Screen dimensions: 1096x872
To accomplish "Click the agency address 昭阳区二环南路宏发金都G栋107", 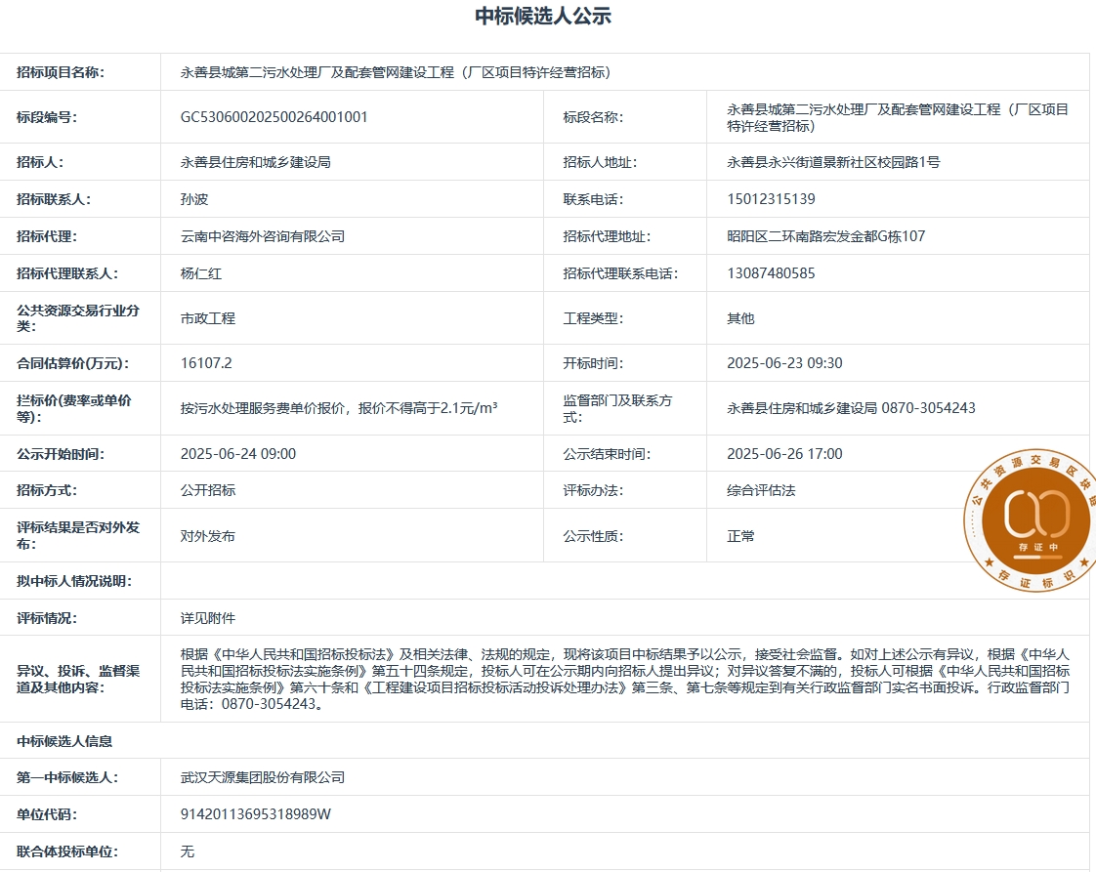I will coord(826,236).
